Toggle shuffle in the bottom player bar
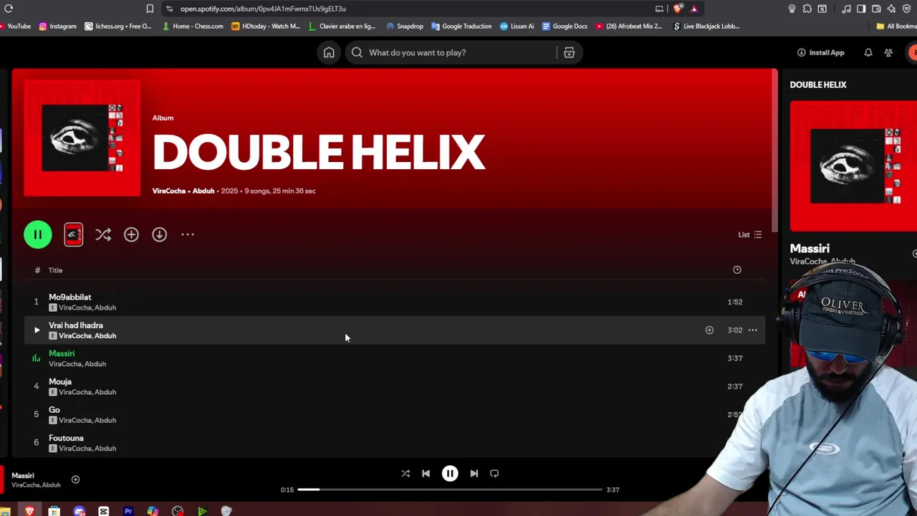The width and height of the screenshot is (917, 516). [x=405, y=473]
